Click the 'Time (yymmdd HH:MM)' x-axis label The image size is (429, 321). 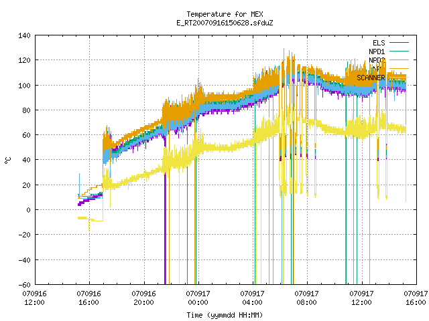pyautogui.click(x=225, y=315)
